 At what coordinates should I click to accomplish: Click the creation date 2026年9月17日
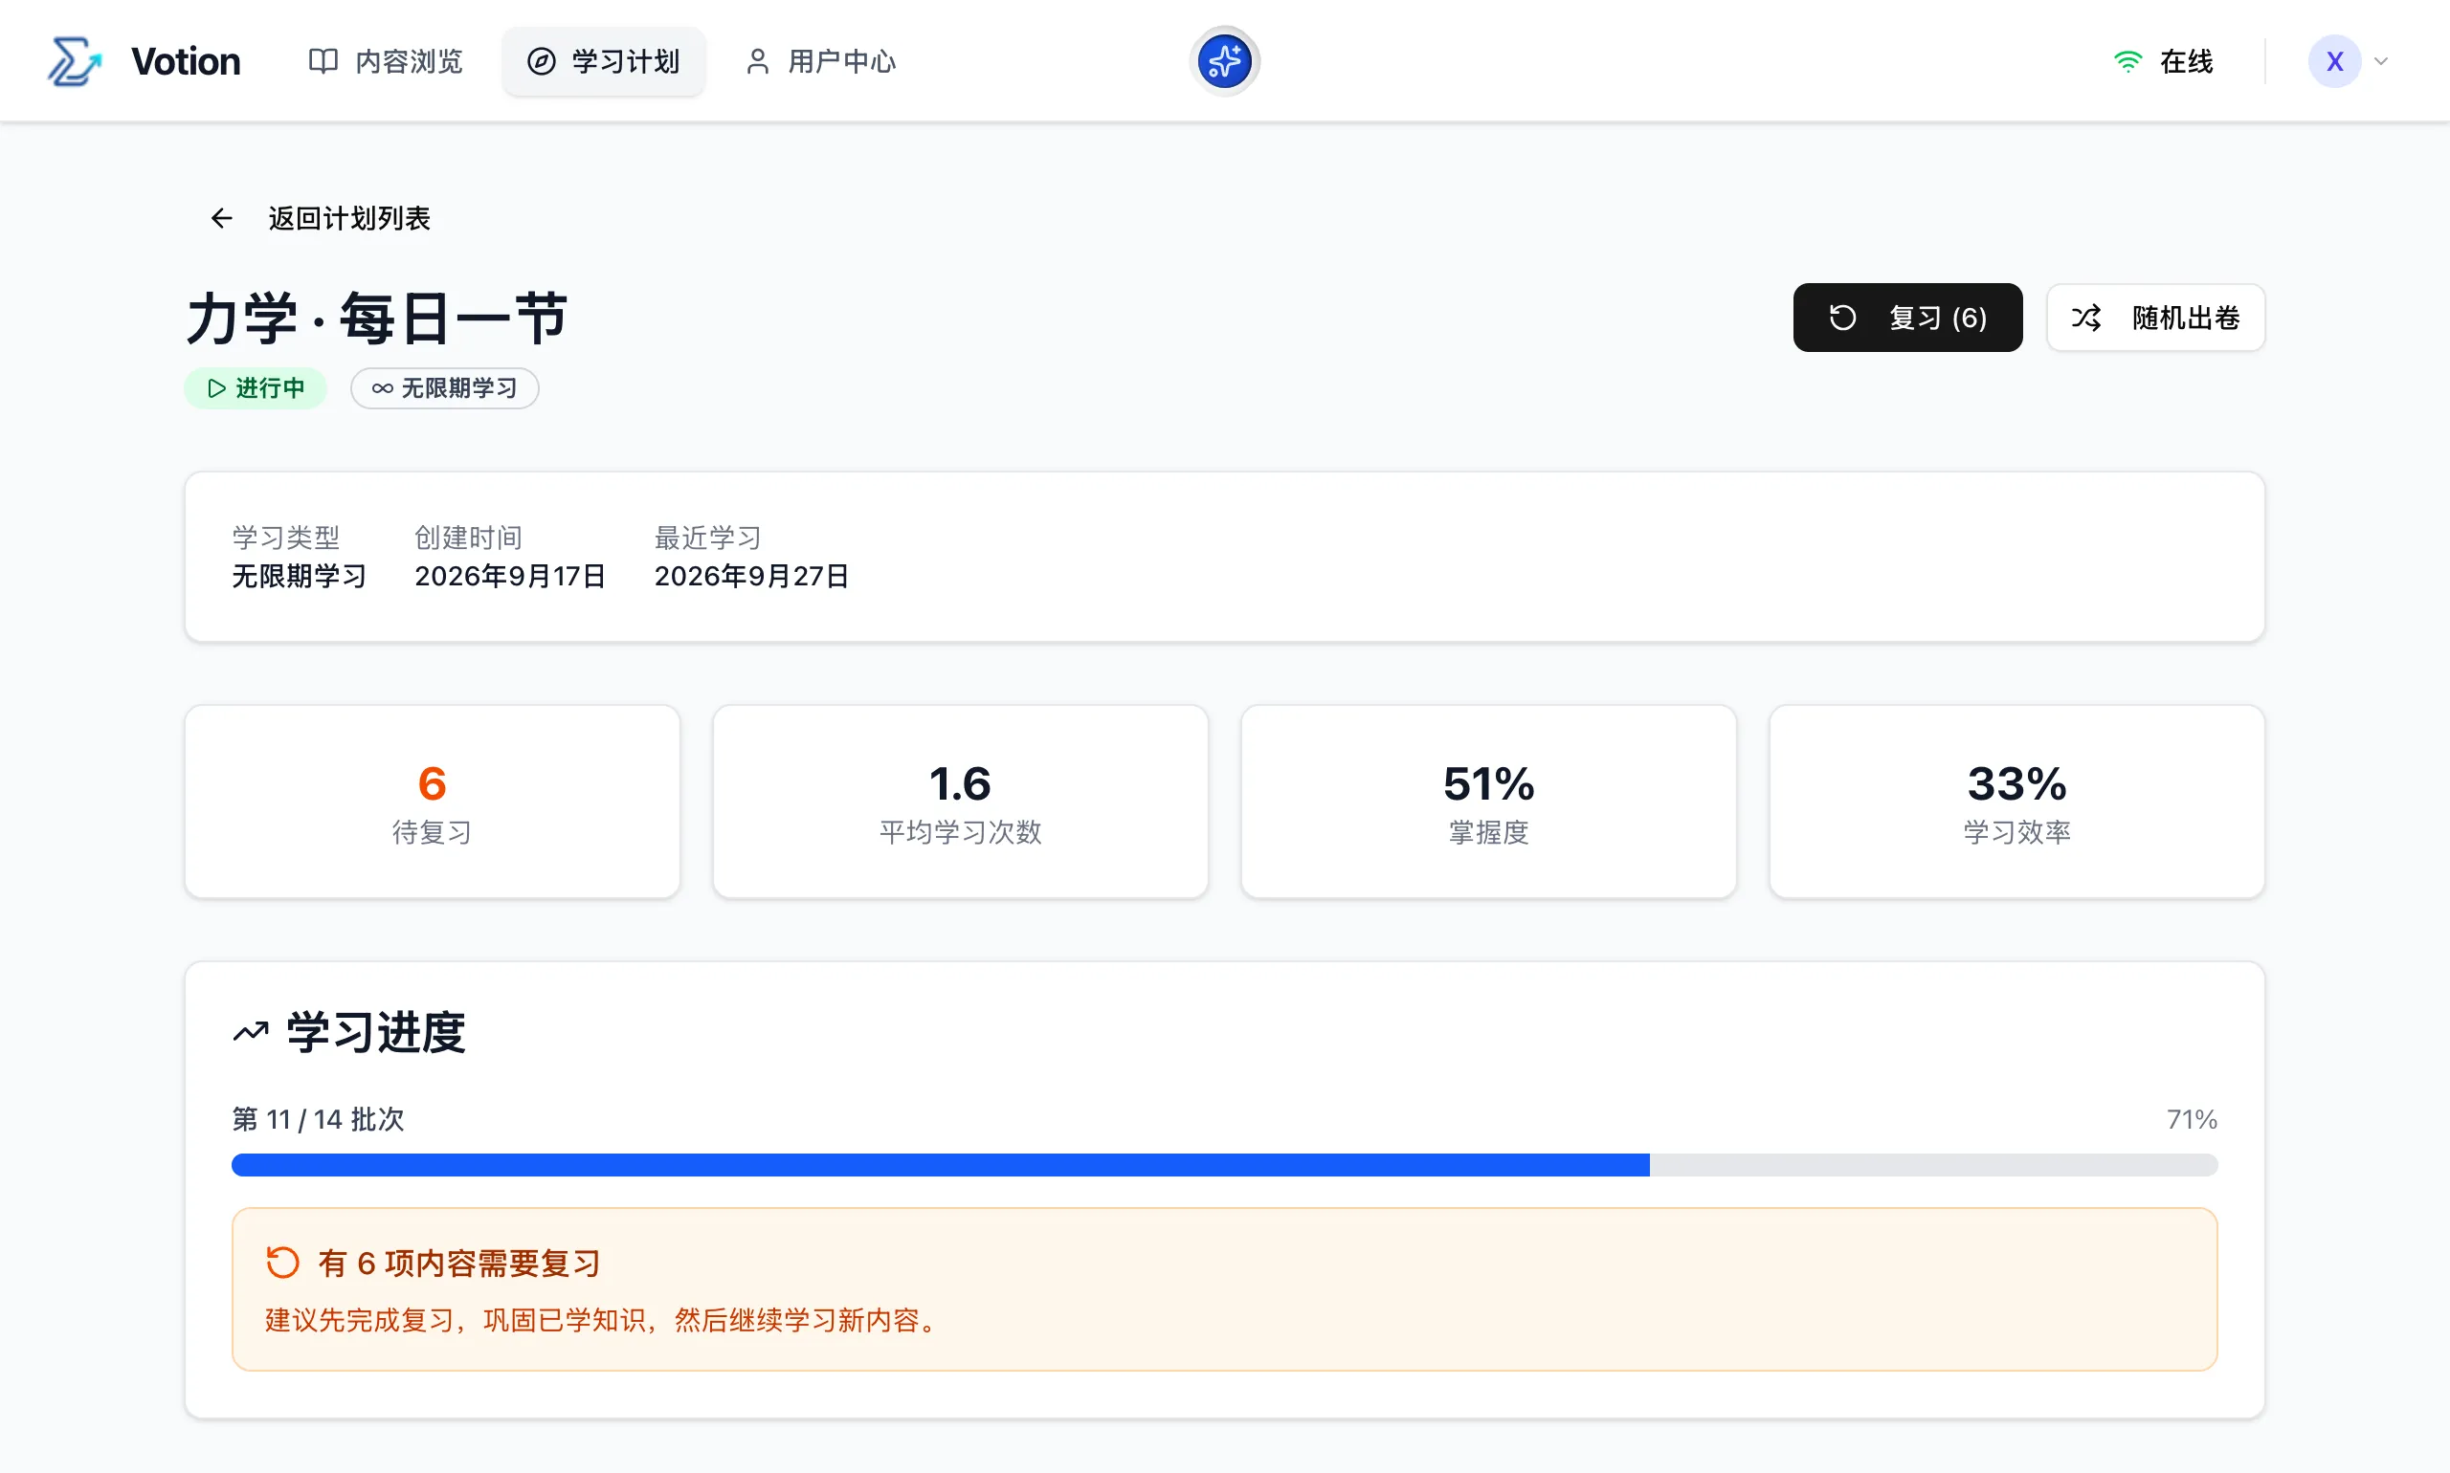tap(509, 577)
